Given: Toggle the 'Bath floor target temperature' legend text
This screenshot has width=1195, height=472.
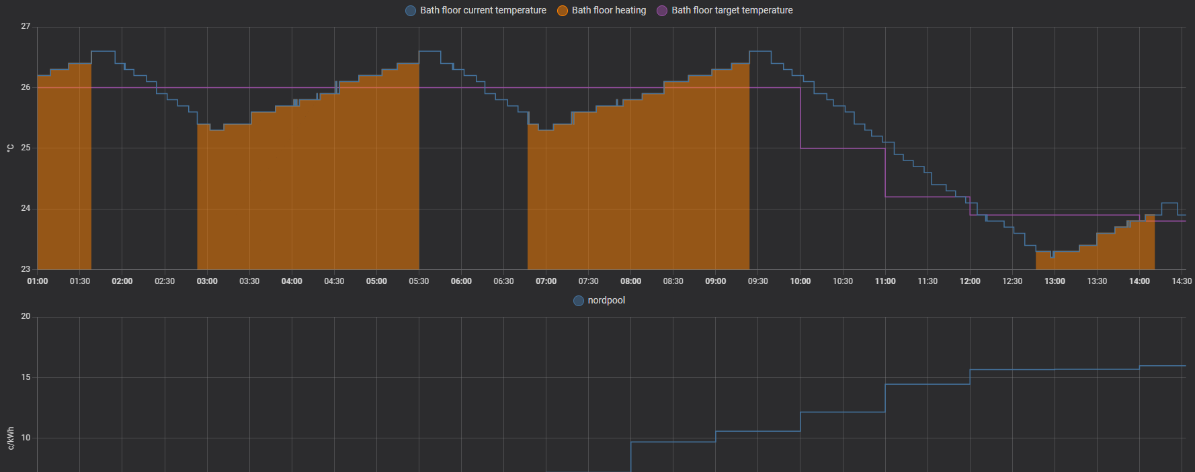Looking at the screenshot, I should coord(732,11).
